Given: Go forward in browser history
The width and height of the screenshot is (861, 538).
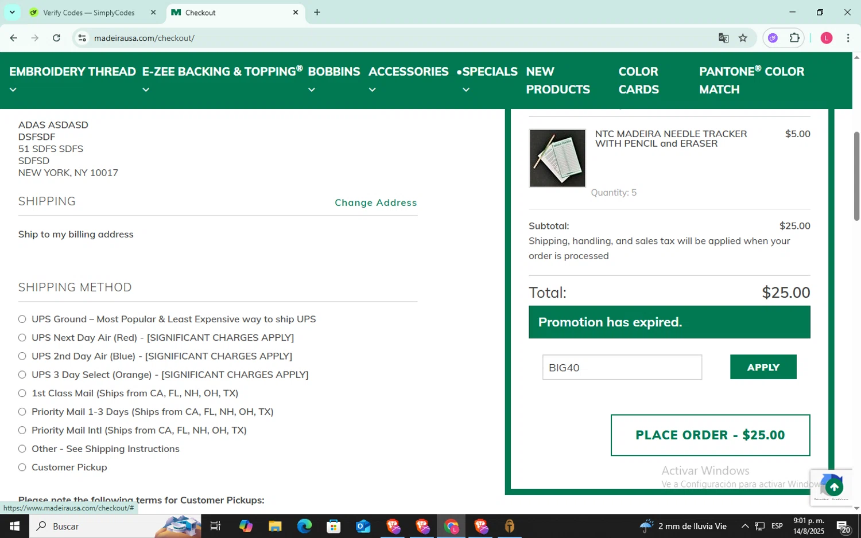Looking at the screenshot, I should coord(35,38).
